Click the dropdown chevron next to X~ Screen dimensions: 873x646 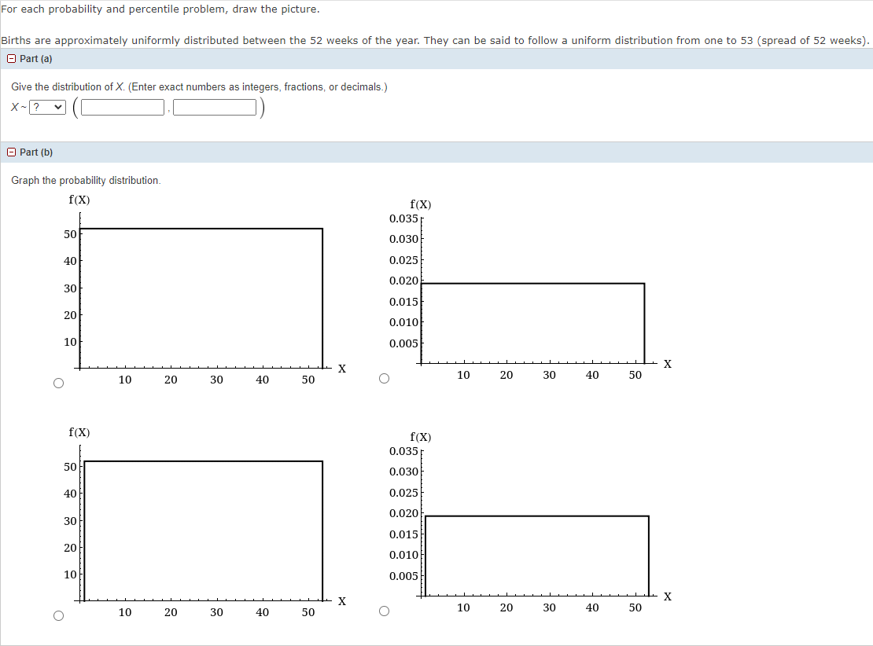click(x=57, y=106)
